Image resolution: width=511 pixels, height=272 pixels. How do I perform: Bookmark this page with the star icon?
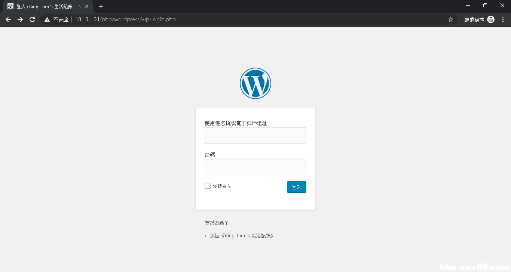tap(451, 19)
